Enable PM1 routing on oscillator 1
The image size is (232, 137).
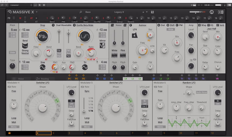59,50
